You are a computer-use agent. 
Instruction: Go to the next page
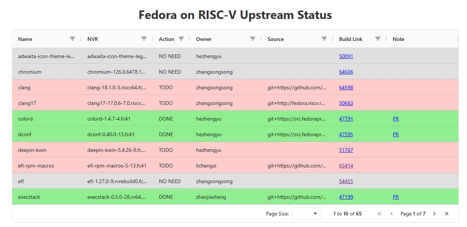point(434,214)
